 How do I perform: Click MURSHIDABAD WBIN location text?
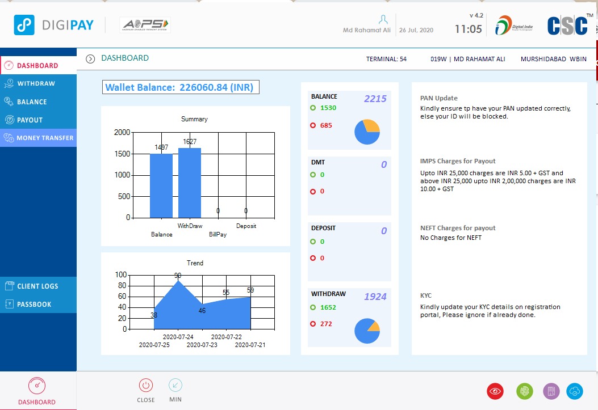pyautogui.click(x=553, y=59)
